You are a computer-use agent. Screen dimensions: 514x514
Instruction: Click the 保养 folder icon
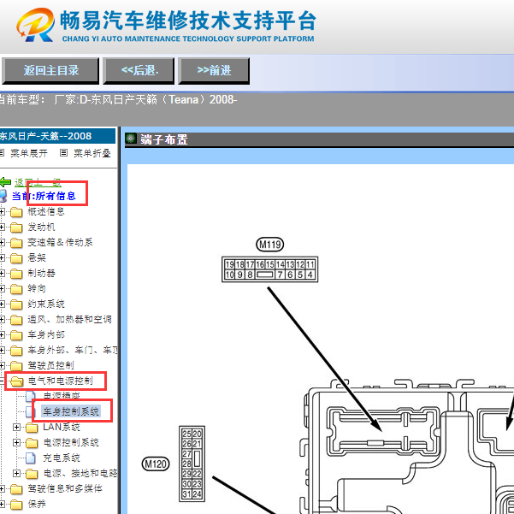click(x=16, y=505)
